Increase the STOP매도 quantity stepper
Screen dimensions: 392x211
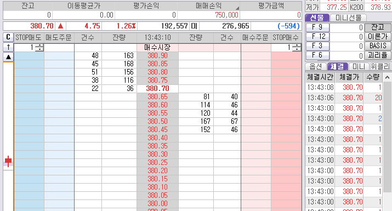click(x=39, y=45)
